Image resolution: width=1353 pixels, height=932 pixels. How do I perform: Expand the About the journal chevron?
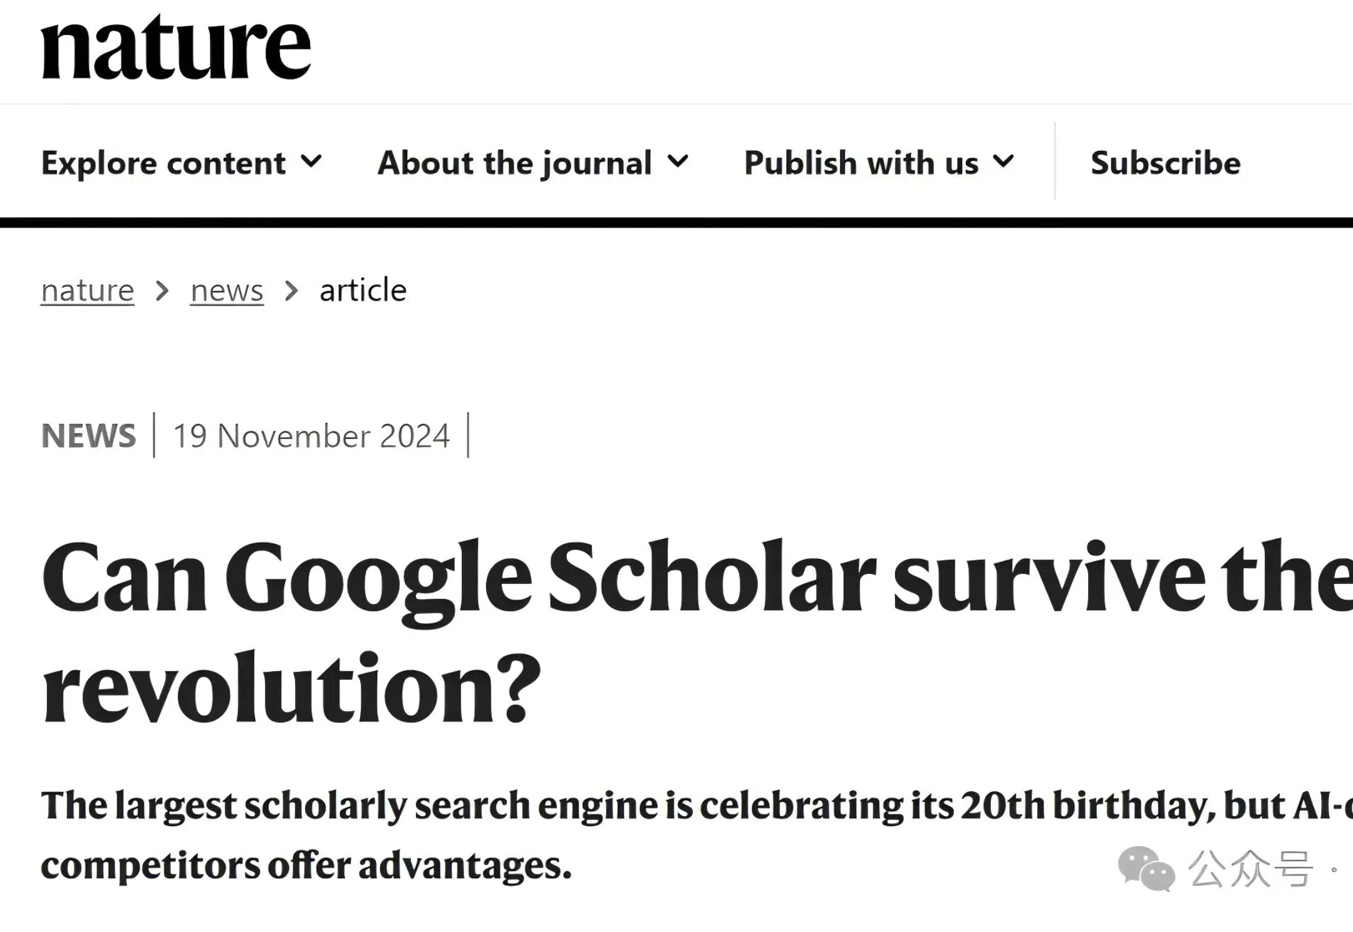(x=678, y=161)
